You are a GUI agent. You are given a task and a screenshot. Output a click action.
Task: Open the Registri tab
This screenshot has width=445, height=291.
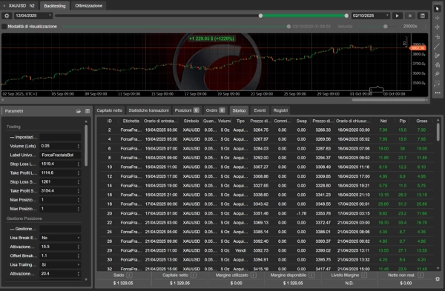[x=280, y=110]
